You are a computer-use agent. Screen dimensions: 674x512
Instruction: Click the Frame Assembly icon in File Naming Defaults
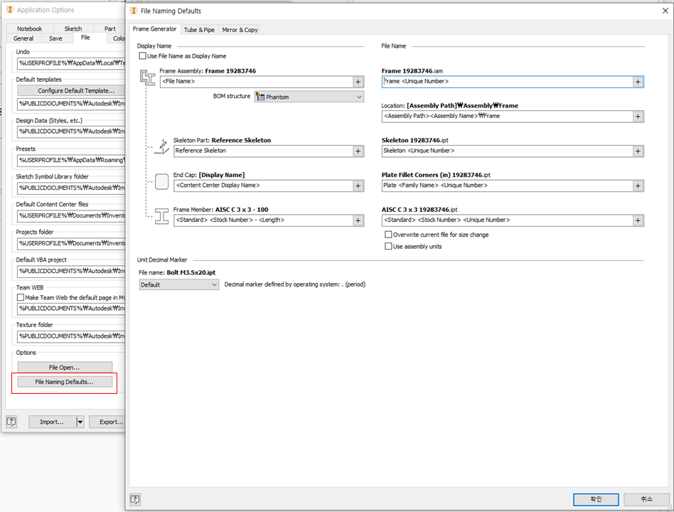pos(149,78)
